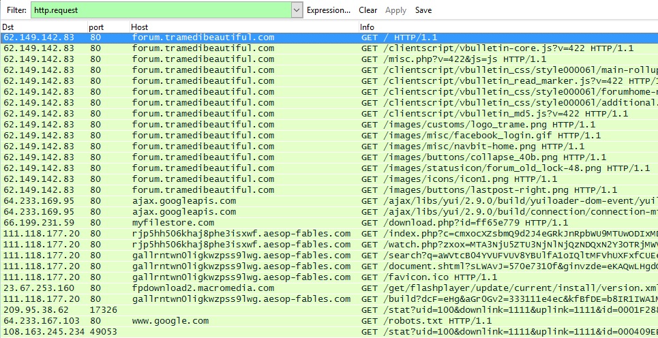Select the www.google.com robots.txt row
This screenshot has height=338, width=658.
point(329,321)
